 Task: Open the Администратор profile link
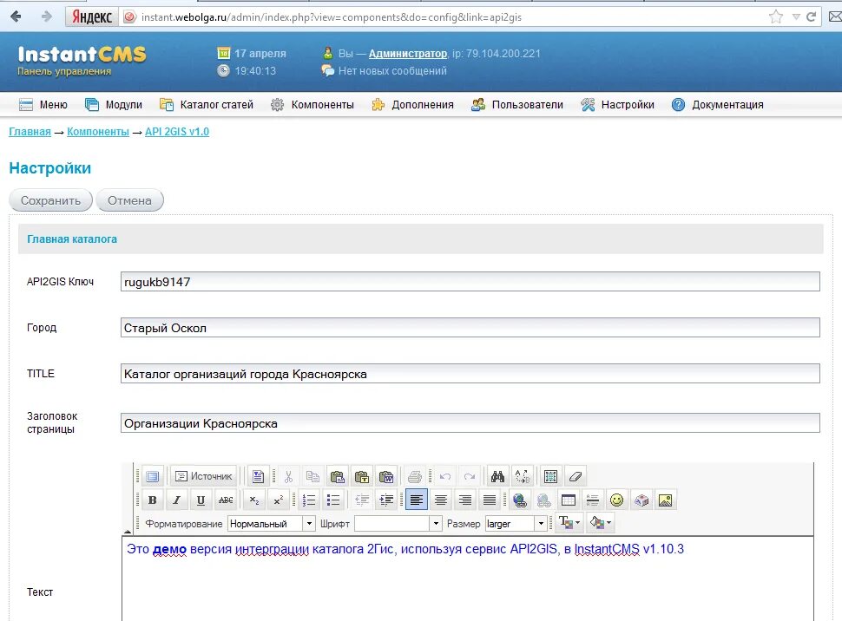[408, 54]
